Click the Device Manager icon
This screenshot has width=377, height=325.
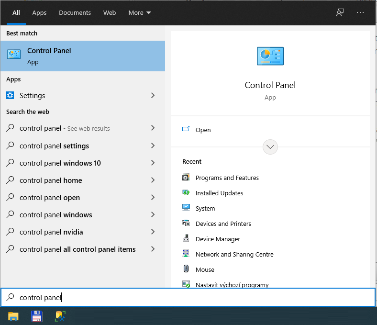coord(186,238)
